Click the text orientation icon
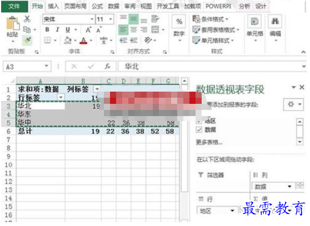The height and width of the screenshot is (226, 310). click(x=148, y=41)
